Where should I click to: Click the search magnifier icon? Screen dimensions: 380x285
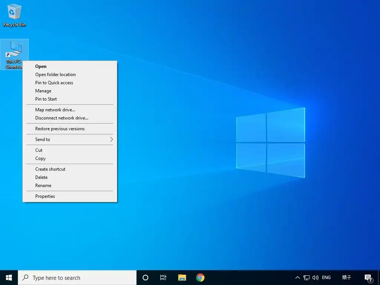(x=25, y=278)
